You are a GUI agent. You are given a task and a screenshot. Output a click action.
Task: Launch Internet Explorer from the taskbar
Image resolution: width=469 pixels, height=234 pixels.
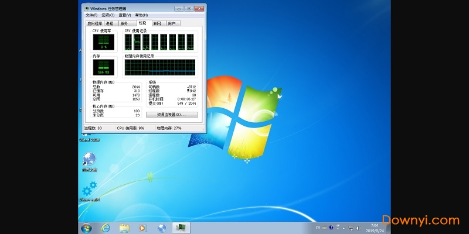click(106, 228)
